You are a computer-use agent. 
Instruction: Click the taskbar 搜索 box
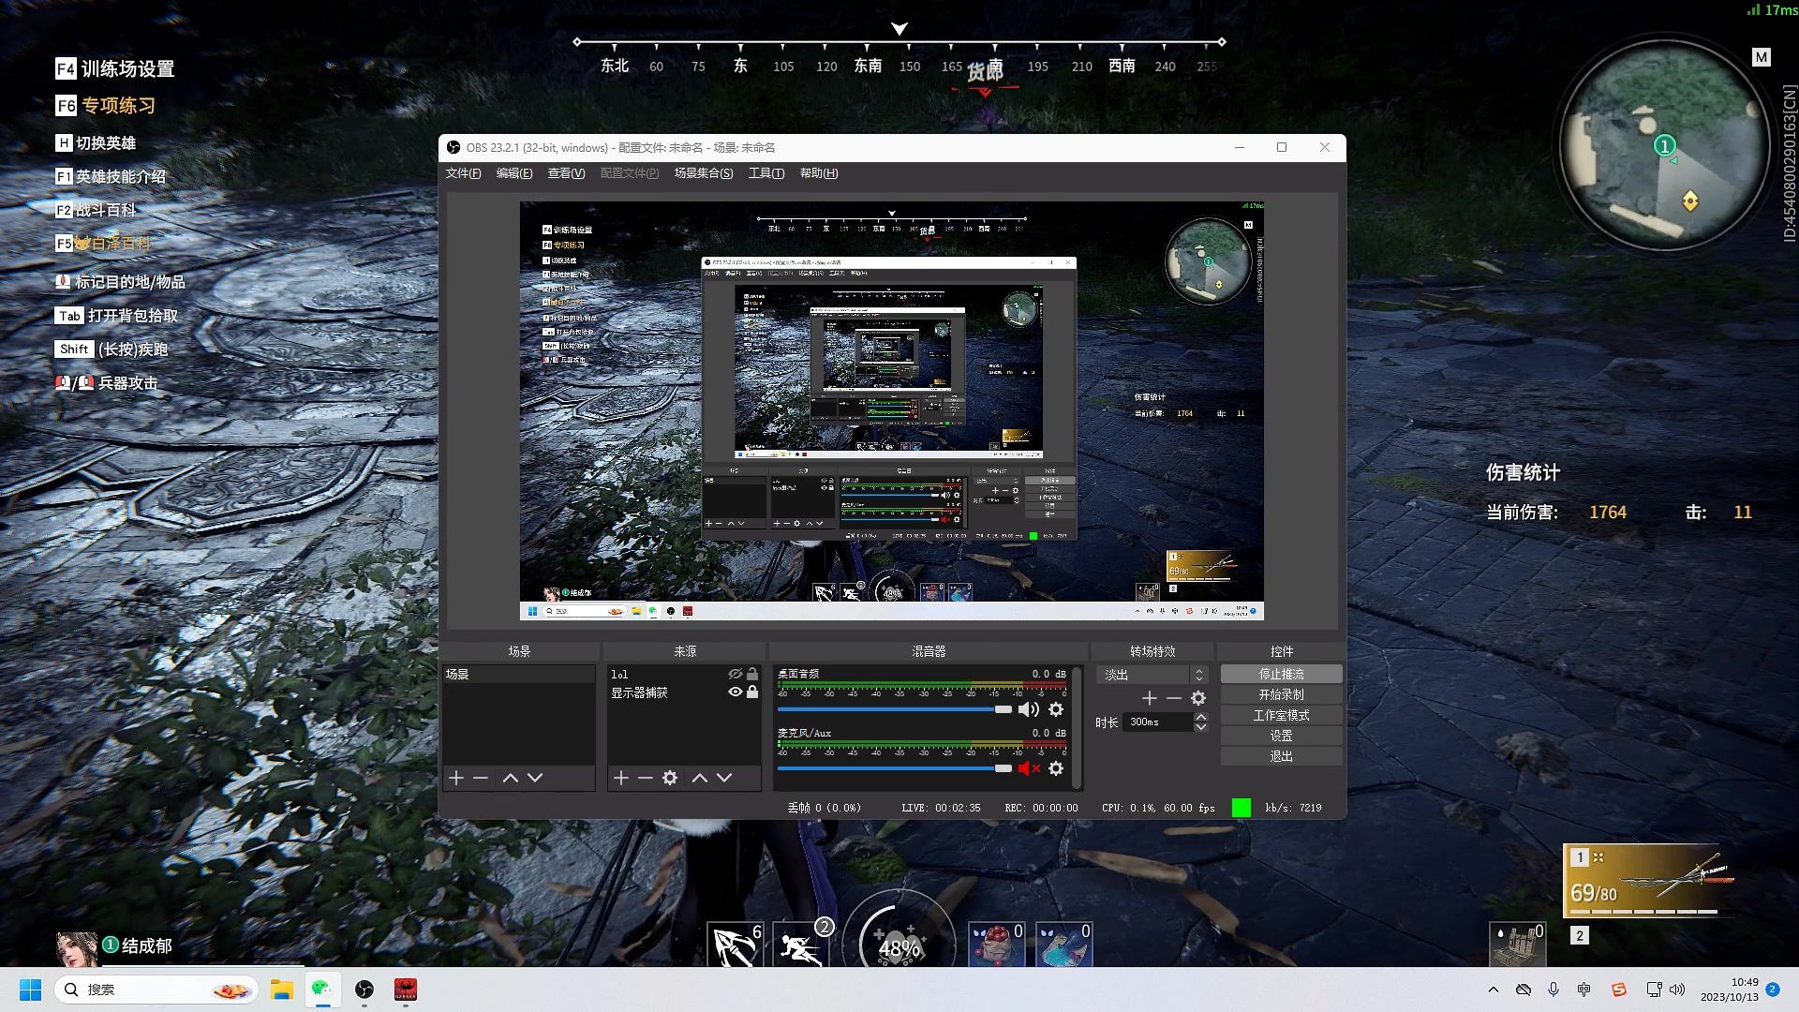point(156,990)
